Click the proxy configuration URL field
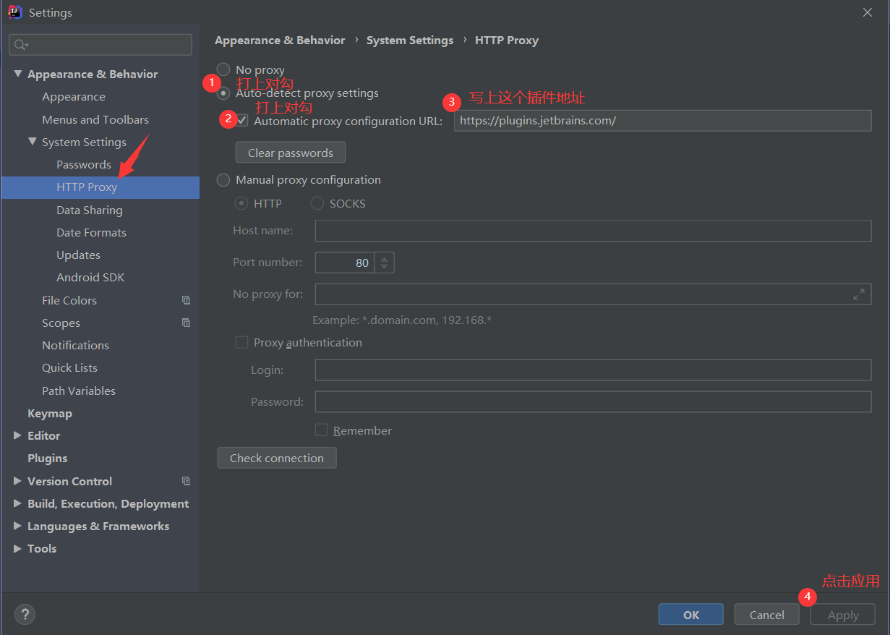This screenshot has width=890, height=635. coord(663,121)
